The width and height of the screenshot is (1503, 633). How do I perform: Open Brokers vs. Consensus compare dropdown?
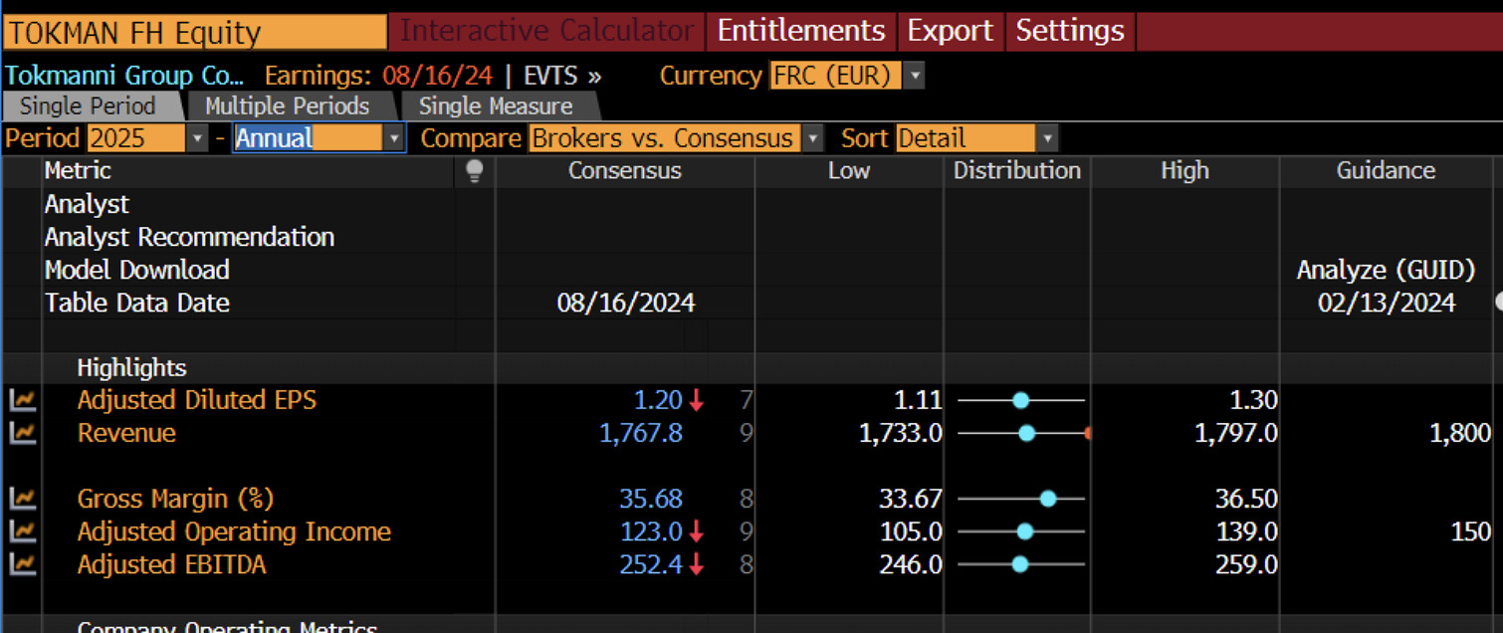point(813,138)
